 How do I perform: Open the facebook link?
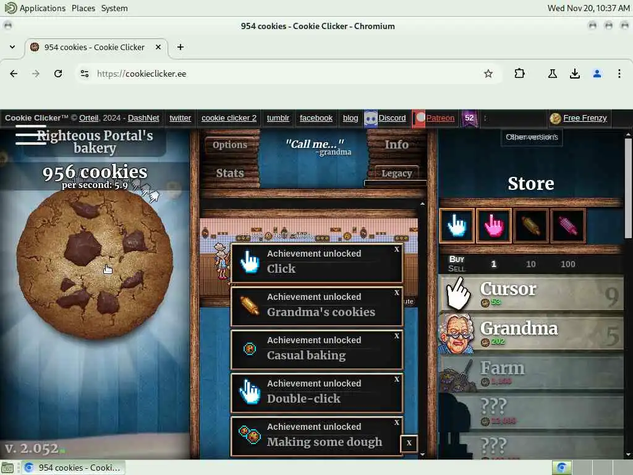click(x=316, y=118)
